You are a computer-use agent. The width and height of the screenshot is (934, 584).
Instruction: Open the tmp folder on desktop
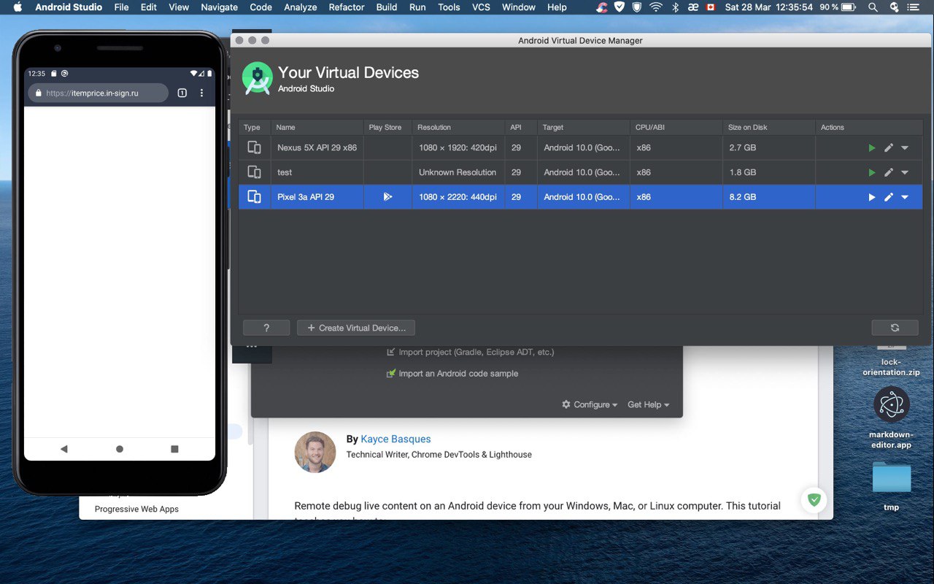(891, 485)
